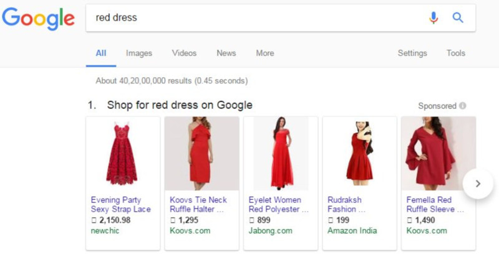Open the More search categories menu
This screenshot has width=499, height=262.
tap(264, 54)
